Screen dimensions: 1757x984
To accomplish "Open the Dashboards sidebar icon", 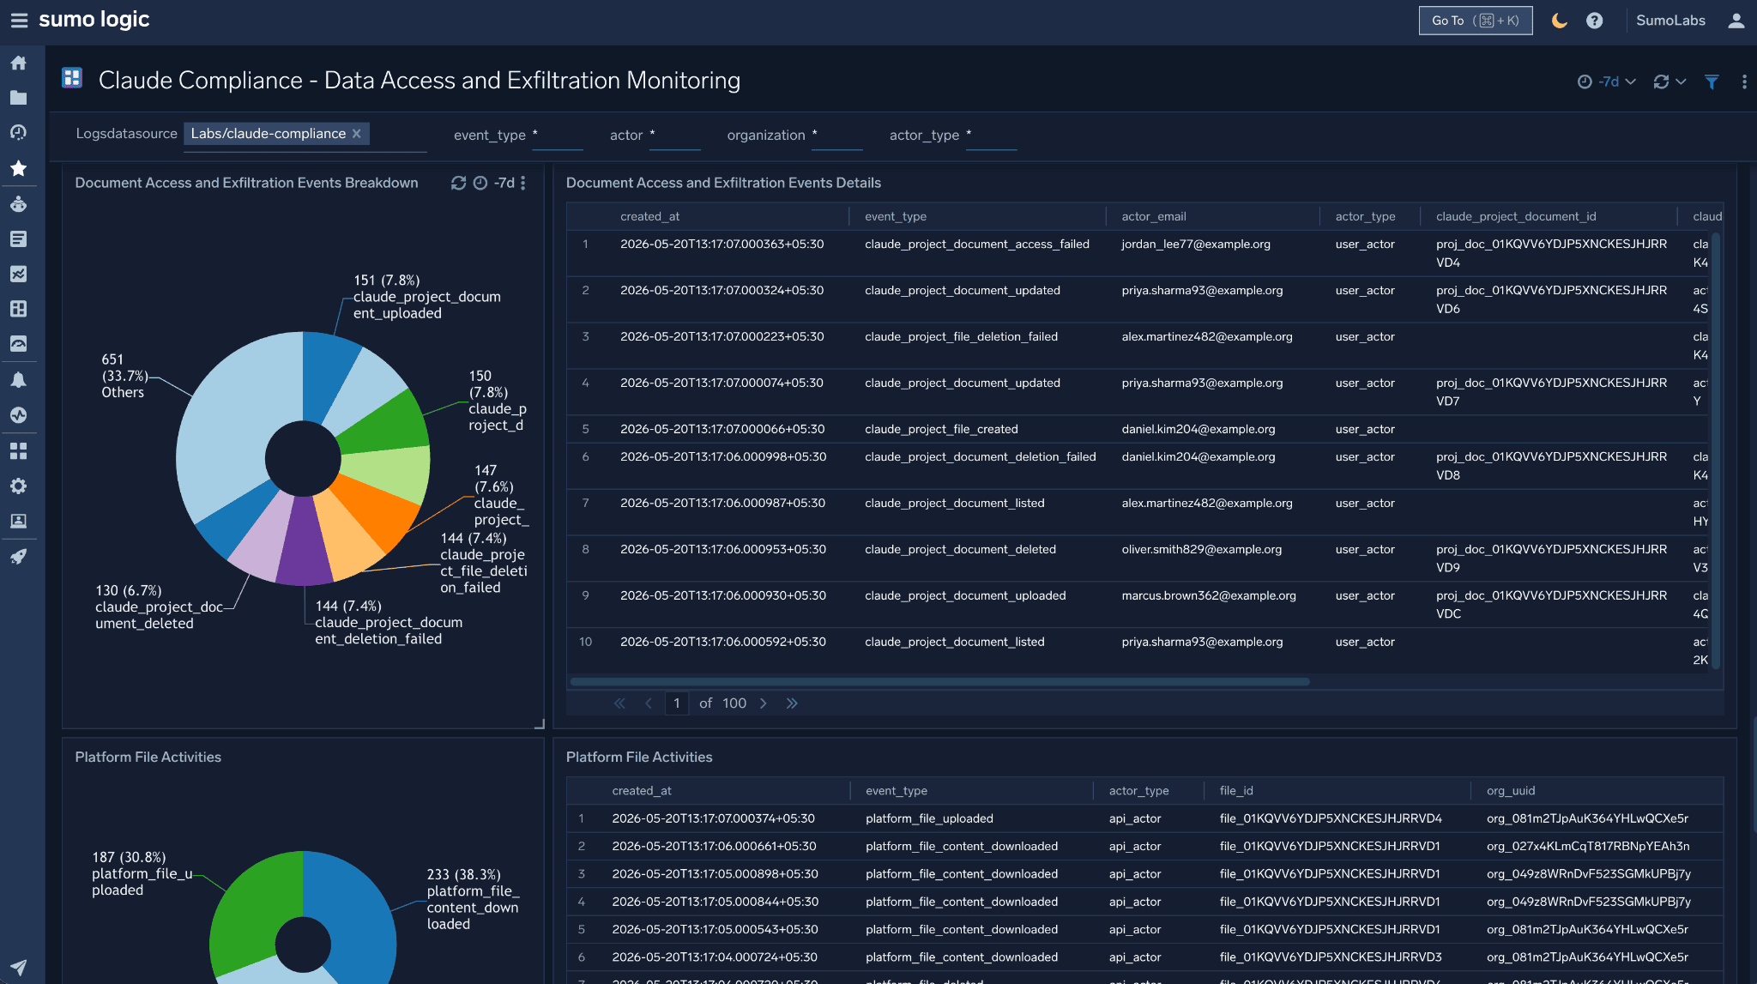I will [x=18, y=309].
